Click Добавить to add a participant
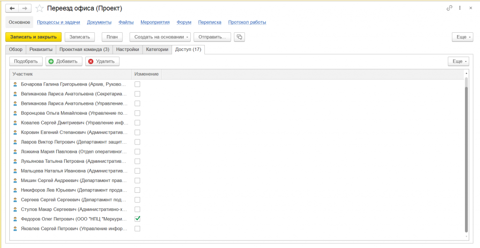Screen dimensions: 480x248 point(64,61)
